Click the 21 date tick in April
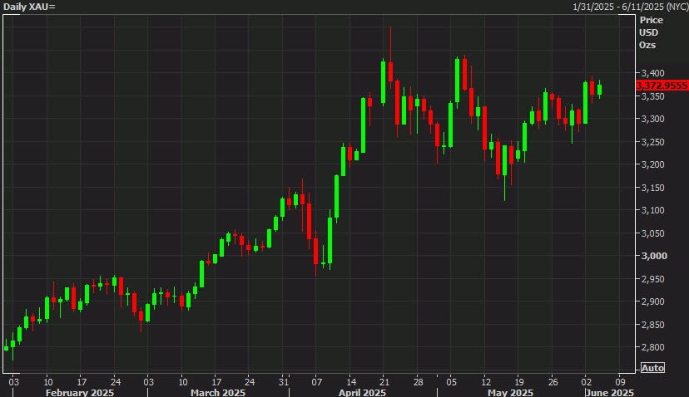Viewport: 689px width, 397px height. (384, 382)
